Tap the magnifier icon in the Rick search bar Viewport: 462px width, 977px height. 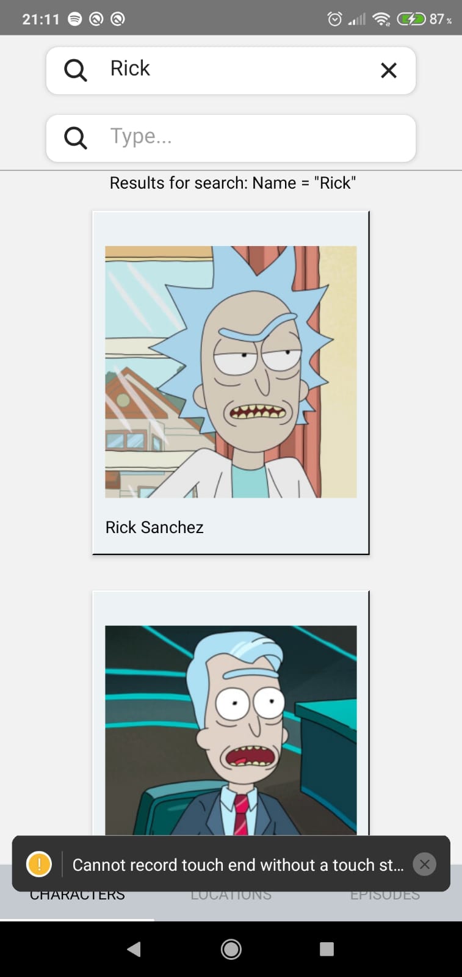pos(76,70)
